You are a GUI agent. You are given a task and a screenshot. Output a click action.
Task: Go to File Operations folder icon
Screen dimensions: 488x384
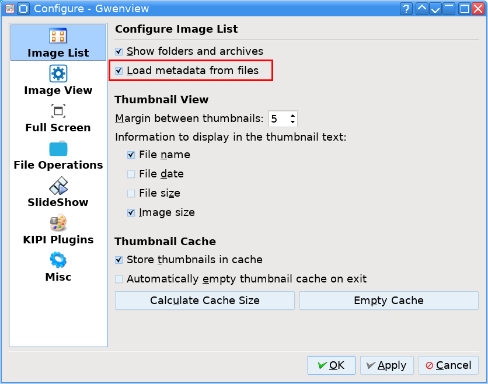point(58,149)
